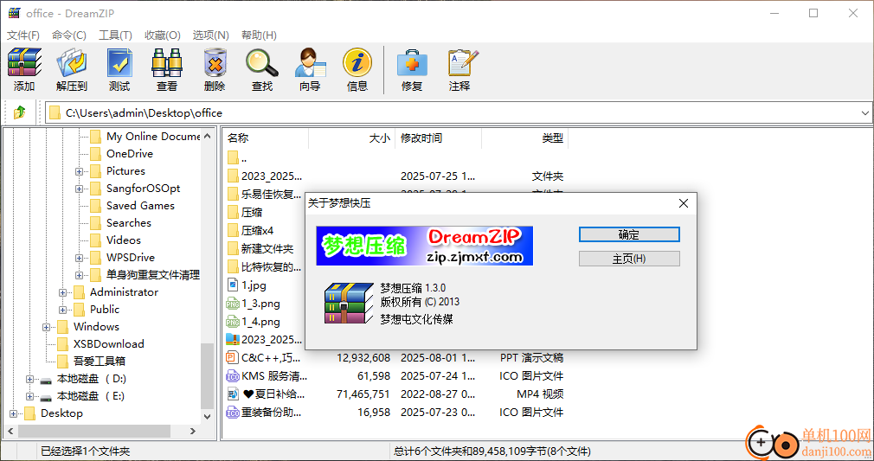
Task: Open the address bar path dropdown
Action: 865,112
